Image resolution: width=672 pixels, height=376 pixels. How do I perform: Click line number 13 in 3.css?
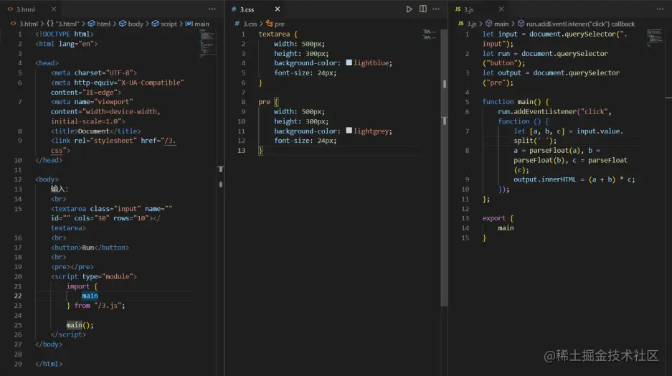coord(241,151)
